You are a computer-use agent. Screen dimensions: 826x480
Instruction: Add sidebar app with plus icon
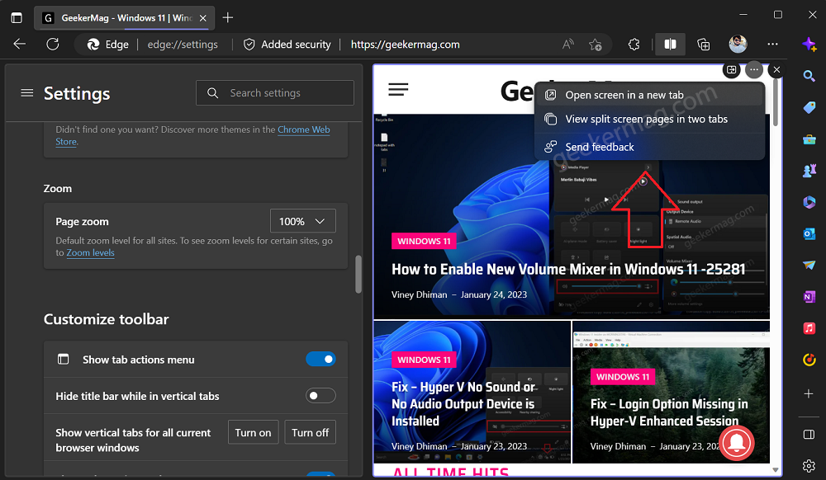point(809,393)
